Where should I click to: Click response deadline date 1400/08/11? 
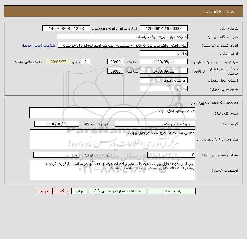click(x=164, y=62)
